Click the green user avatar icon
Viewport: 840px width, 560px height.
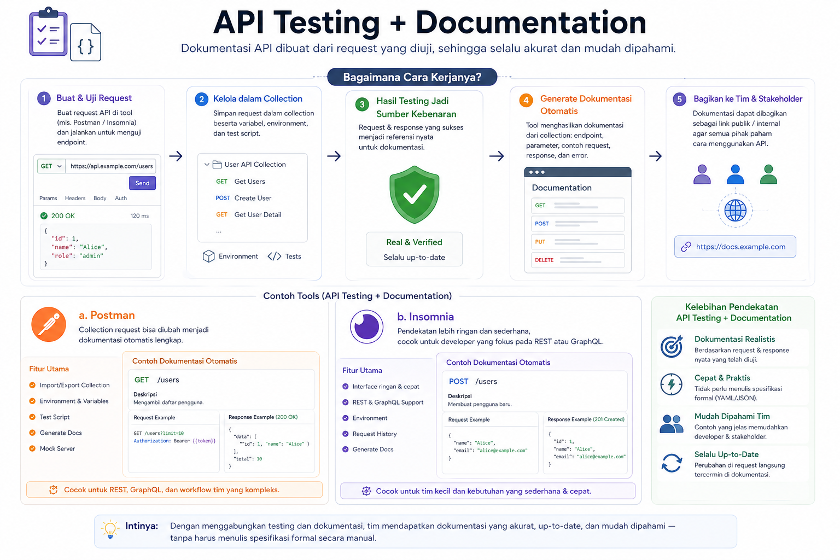click(768, 174)
